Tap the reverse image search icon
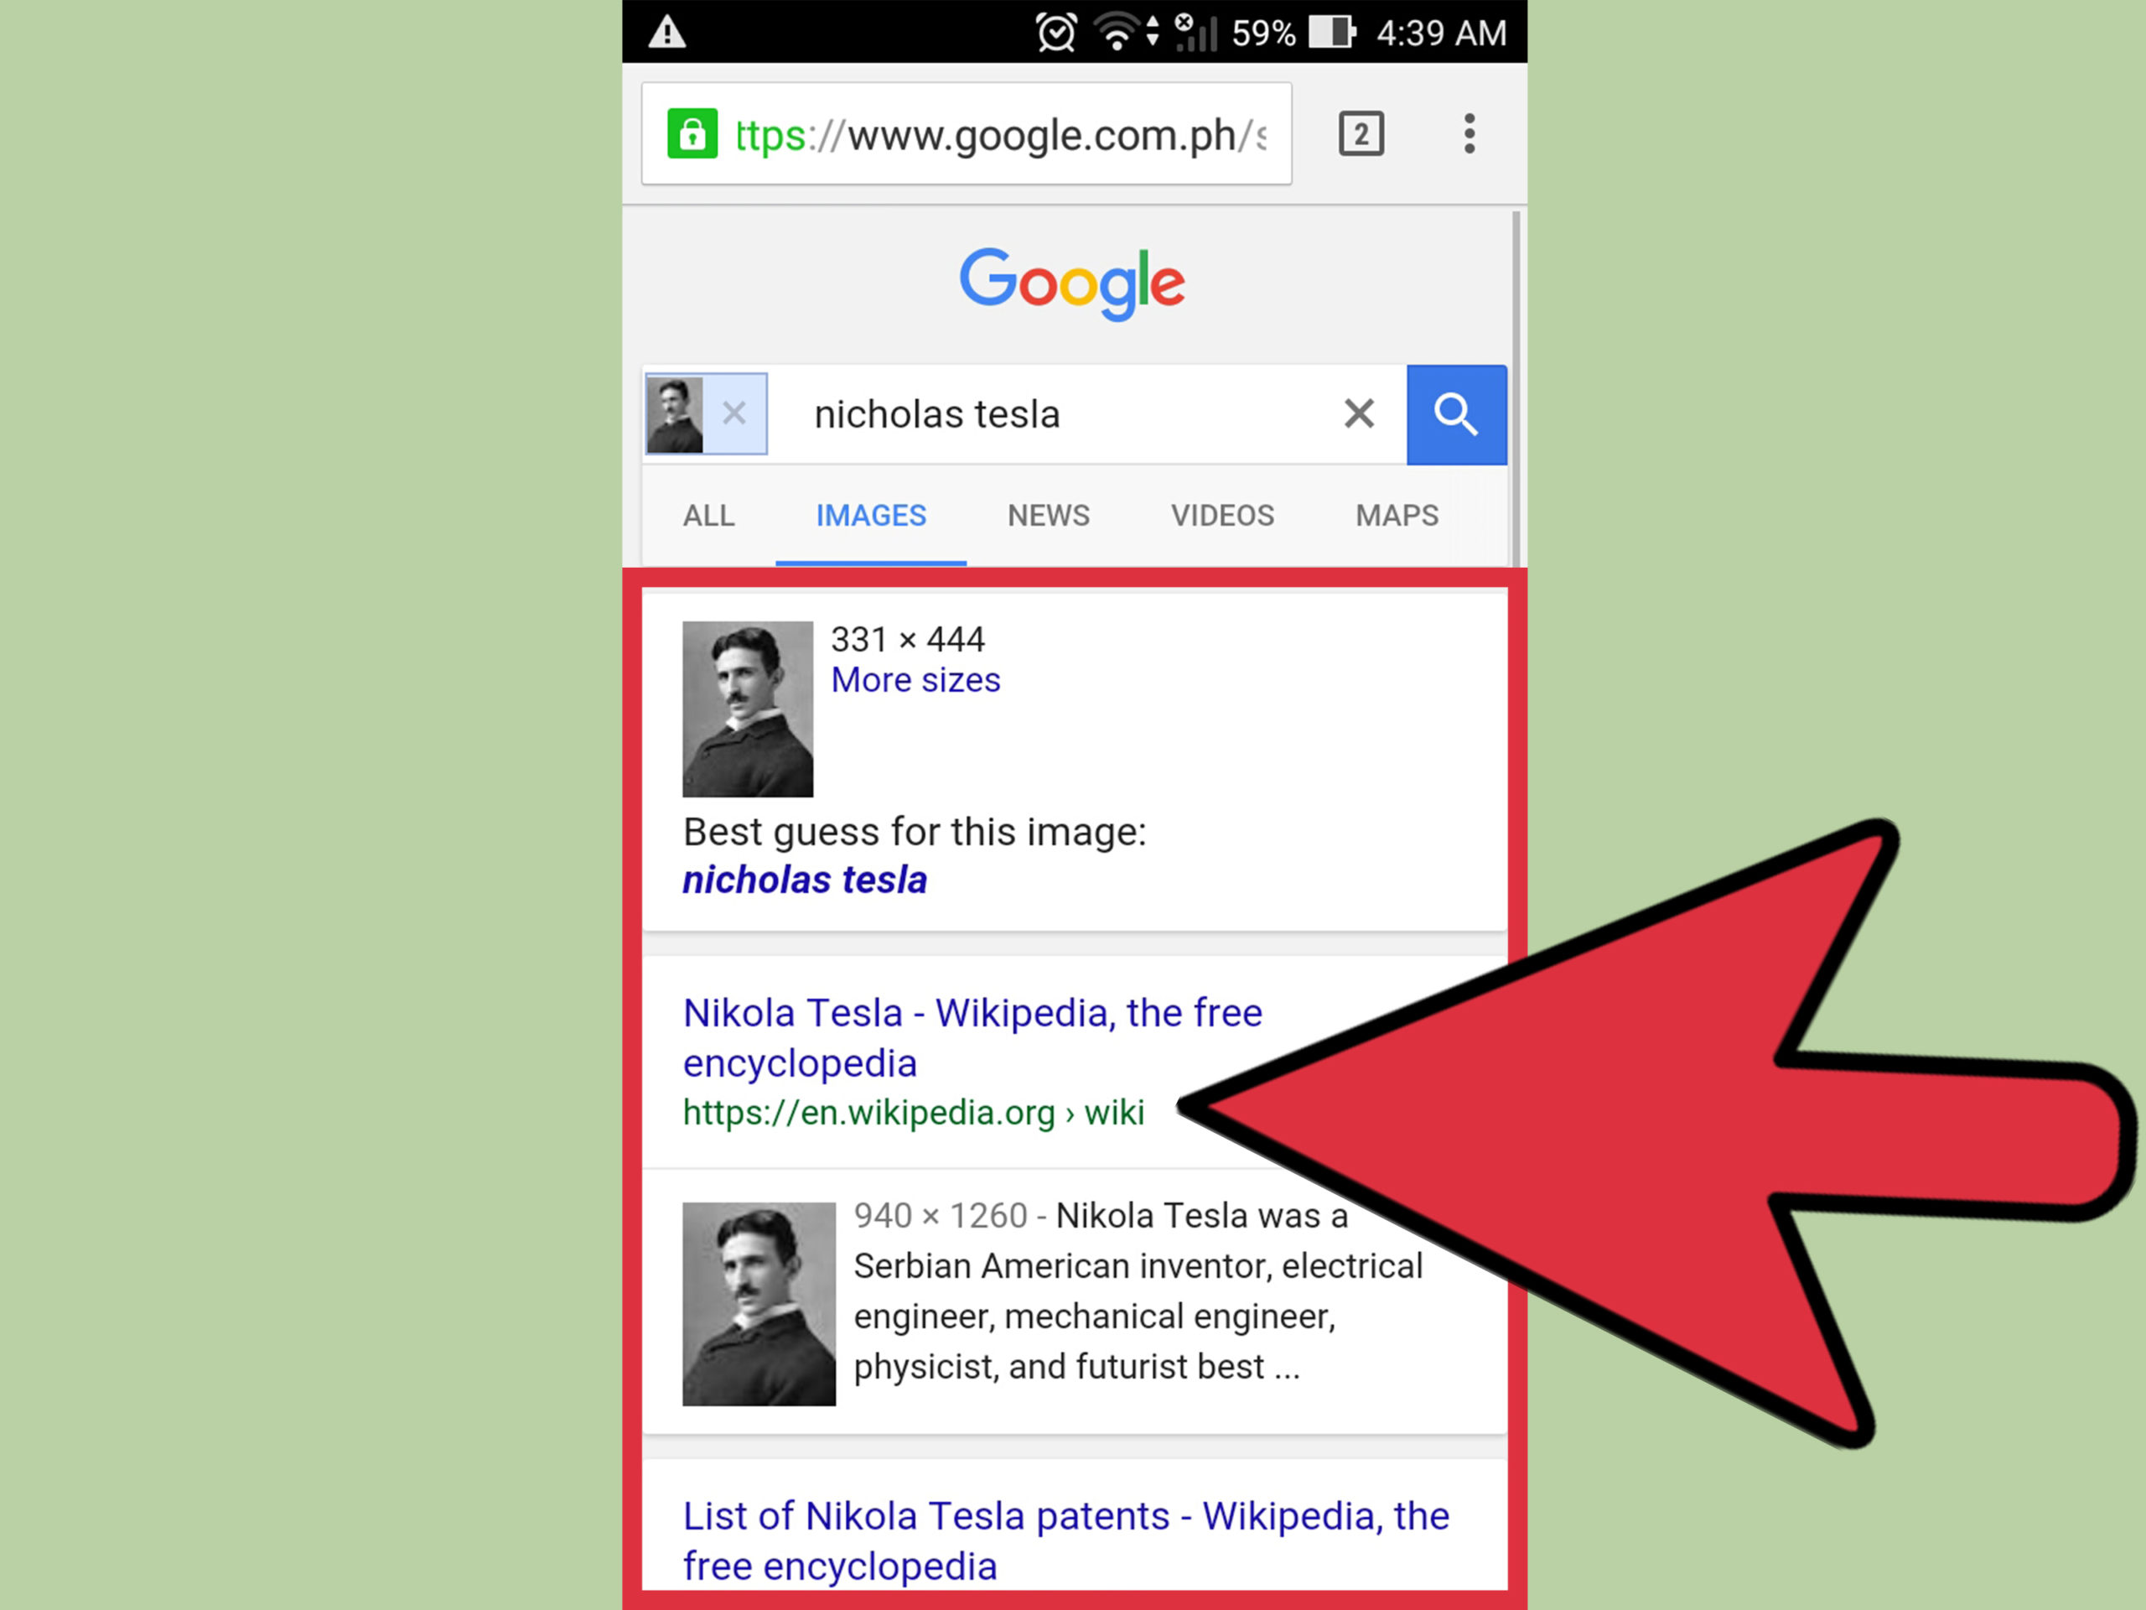2146x1610 pixels. pos(676,414)
